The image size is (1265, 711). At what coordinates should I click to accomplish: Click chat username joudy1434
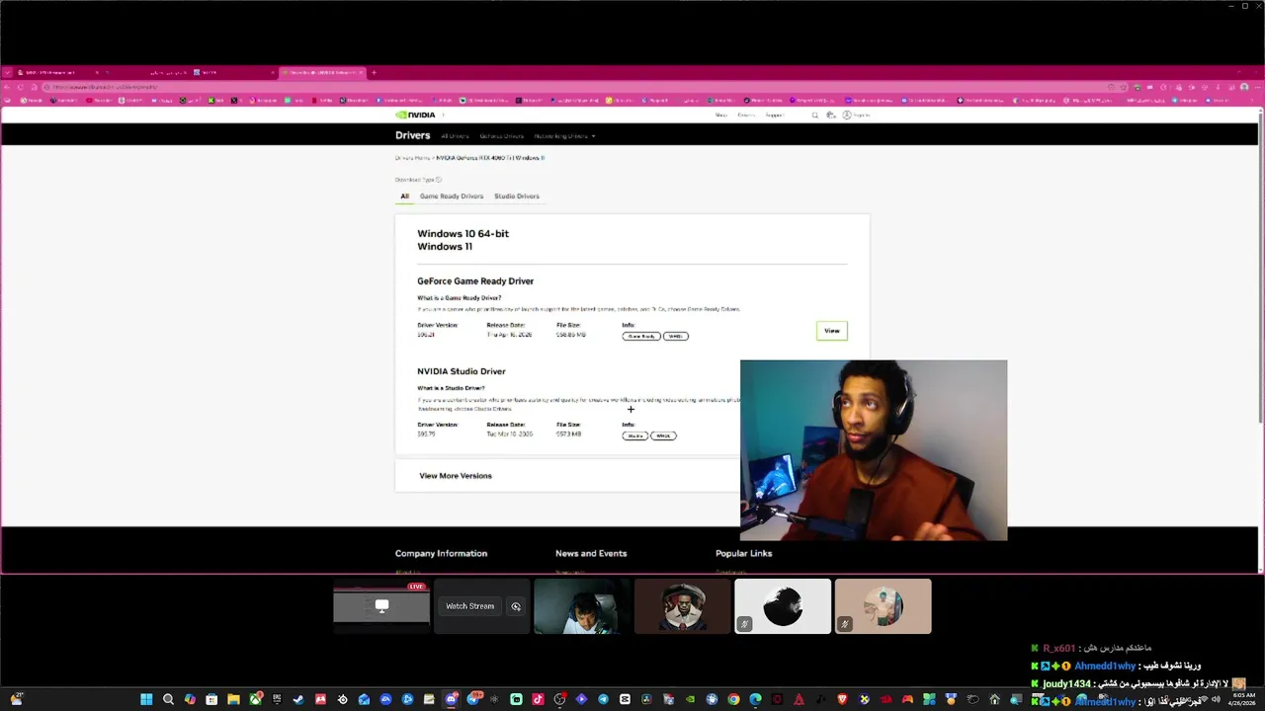coord(1066,684)
